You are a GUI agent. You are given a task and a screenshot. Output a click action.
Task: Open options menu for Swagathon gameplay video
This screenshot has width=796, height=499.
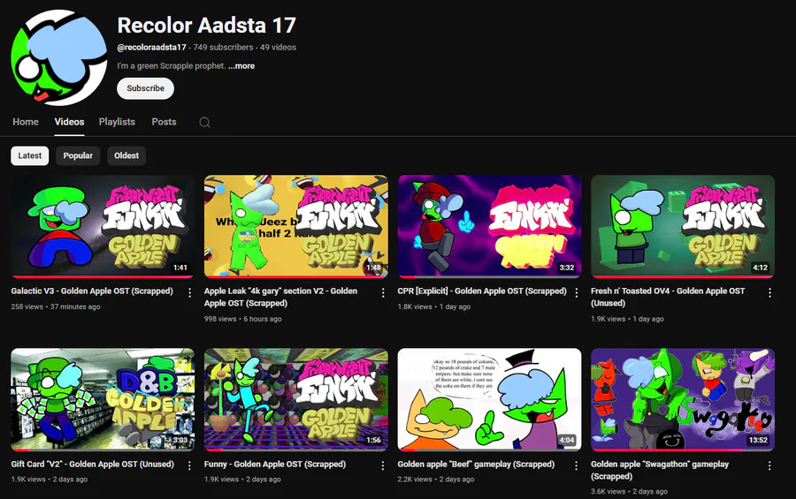point(769,465)
